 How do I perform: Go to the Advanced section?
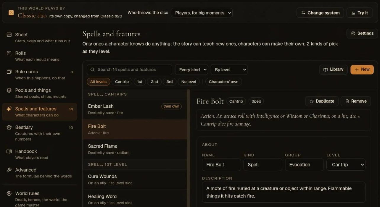39,173
